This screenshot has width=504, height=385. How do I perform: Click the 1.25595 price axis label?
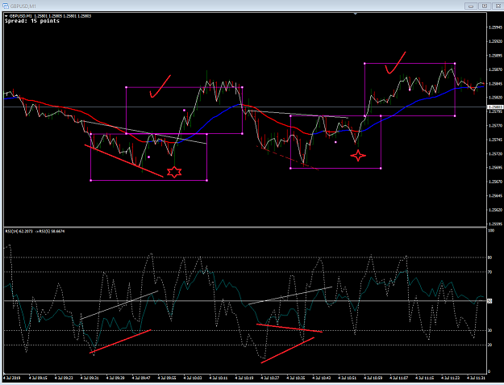pos(495,224)
